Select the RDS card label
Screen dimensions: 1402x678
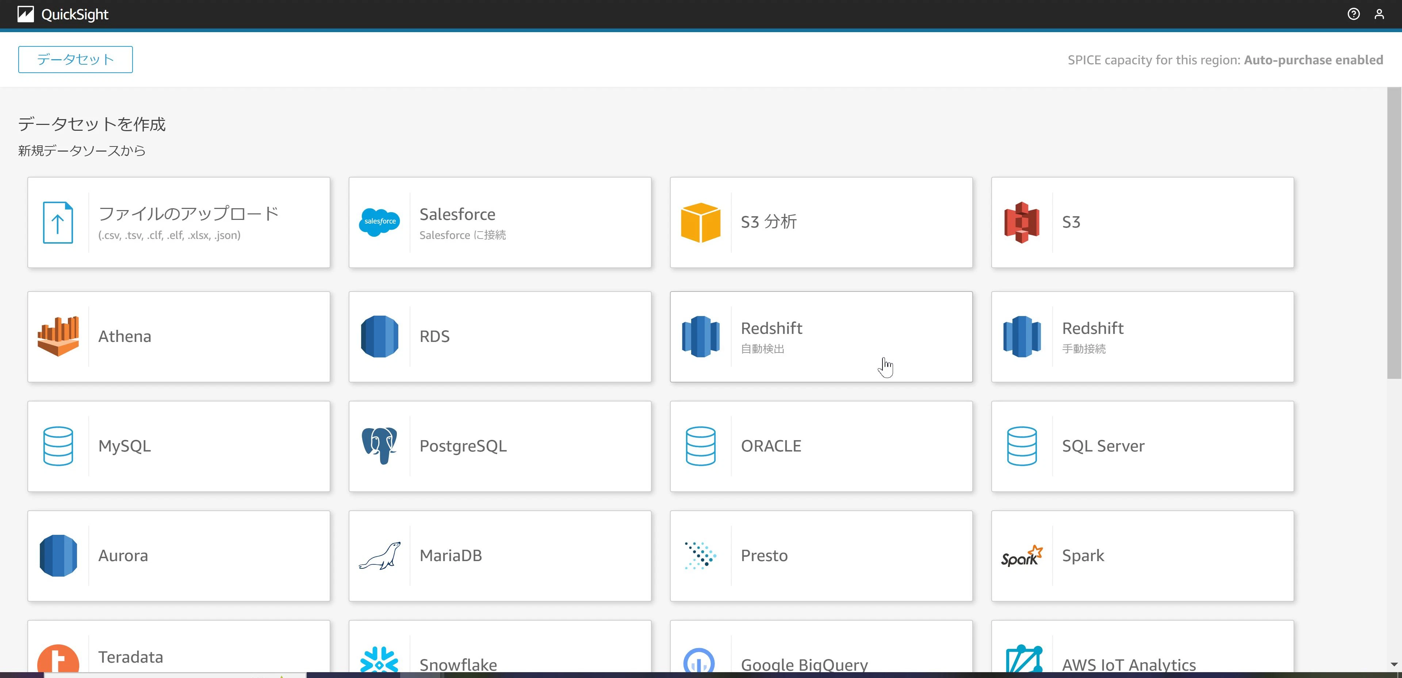coord(434,336)
